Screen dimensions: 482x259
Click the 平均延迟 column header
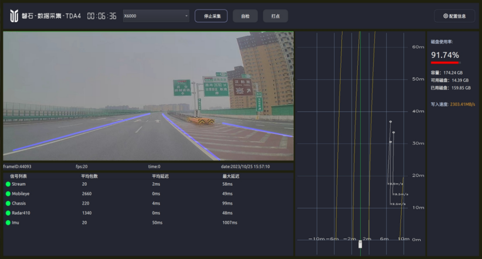160,176
